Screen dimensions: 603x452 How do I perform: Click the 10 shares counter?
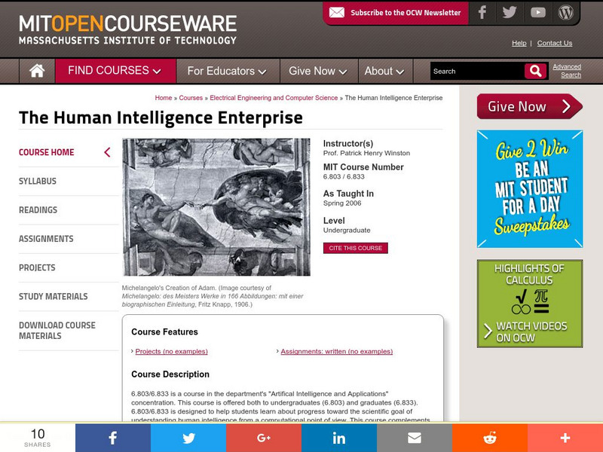(38, 438)
